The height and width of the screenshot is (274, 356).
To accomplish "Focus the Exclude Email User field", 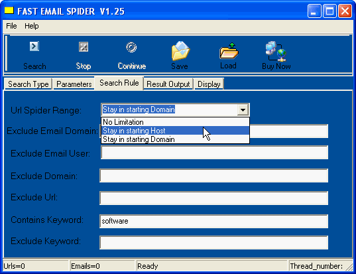I will [214, 153].
